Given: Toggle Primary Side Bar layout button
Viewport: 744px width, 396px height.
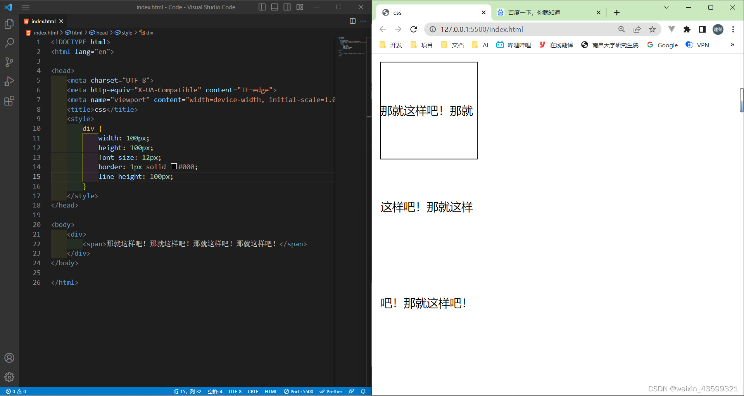Looking at the screenshot, I should (x=262, y=7).
